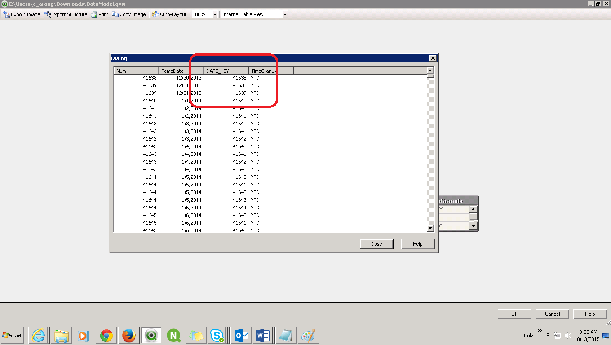Open the Start menu
Screen dimensions: 611x345
point(13,336)
